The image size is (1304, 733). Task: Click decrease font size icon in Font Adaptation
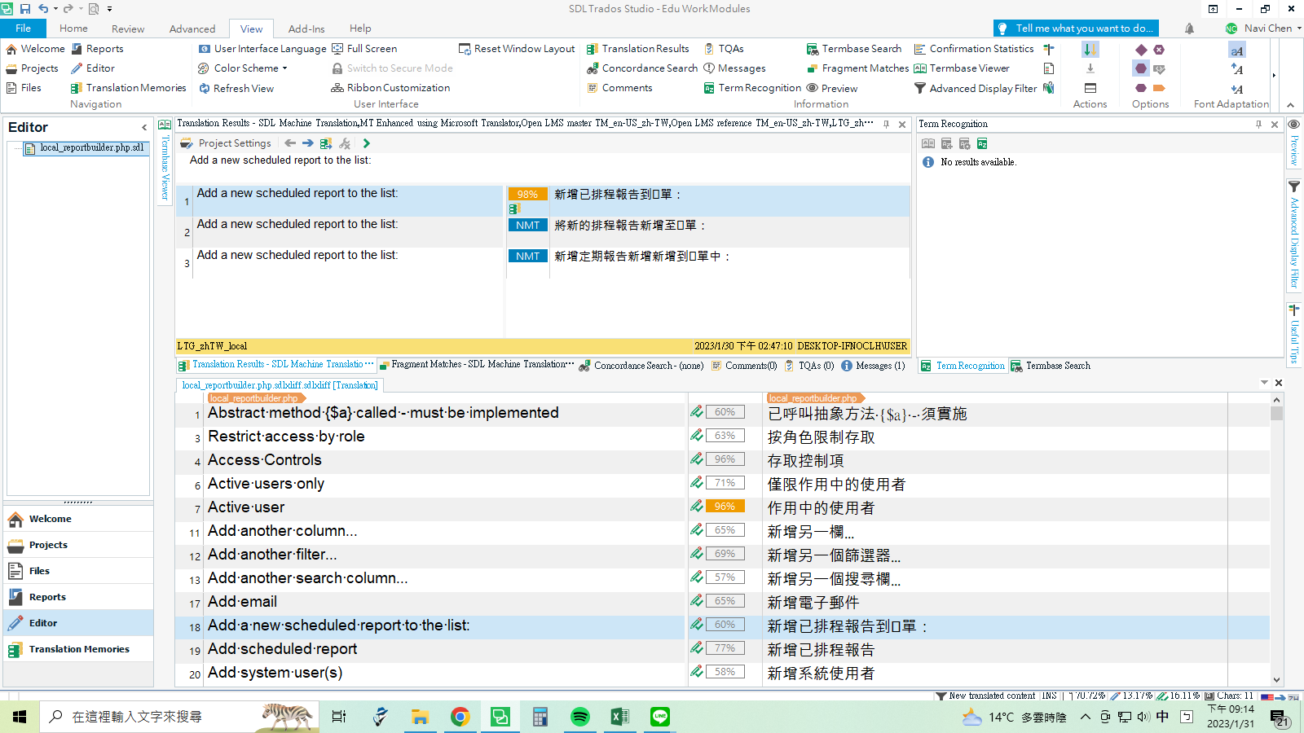(x=1237, y=89)
